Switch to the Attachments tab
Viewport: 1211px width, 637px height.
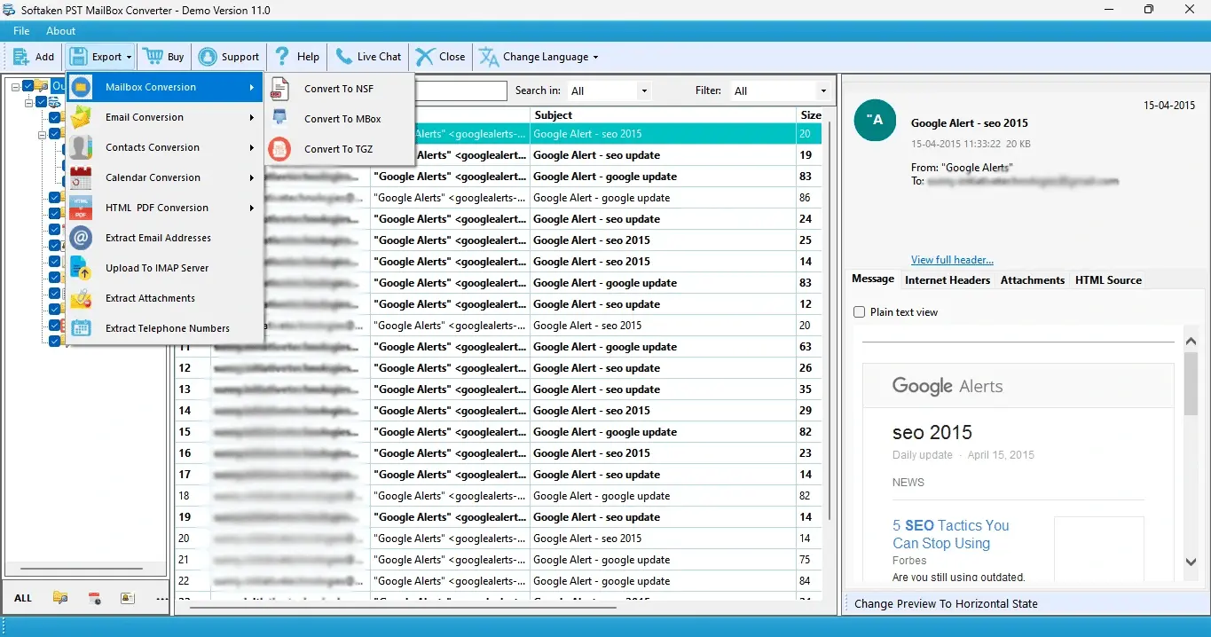pos(1033,279)
